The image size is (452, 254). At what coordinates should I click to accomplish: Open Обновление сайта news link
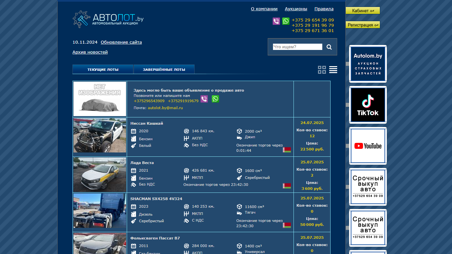(121, 42)
